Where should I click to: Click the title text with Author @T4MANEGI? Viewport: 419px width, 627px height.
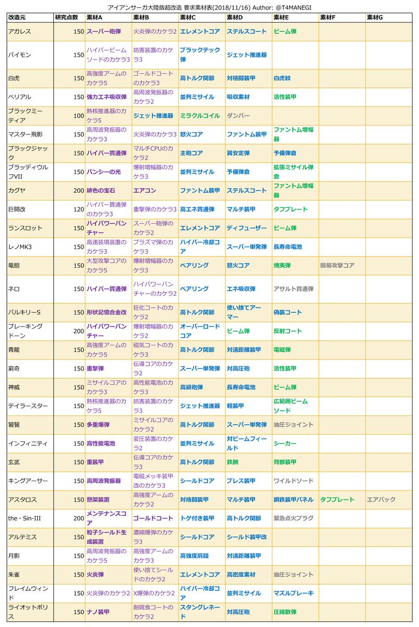pos(209,7)
